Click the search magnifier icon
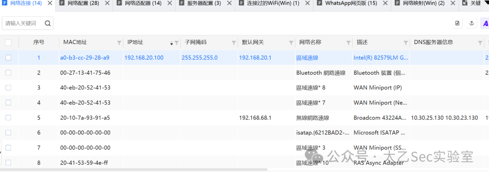Screen dimensions: 489x176 coord(48,24)
